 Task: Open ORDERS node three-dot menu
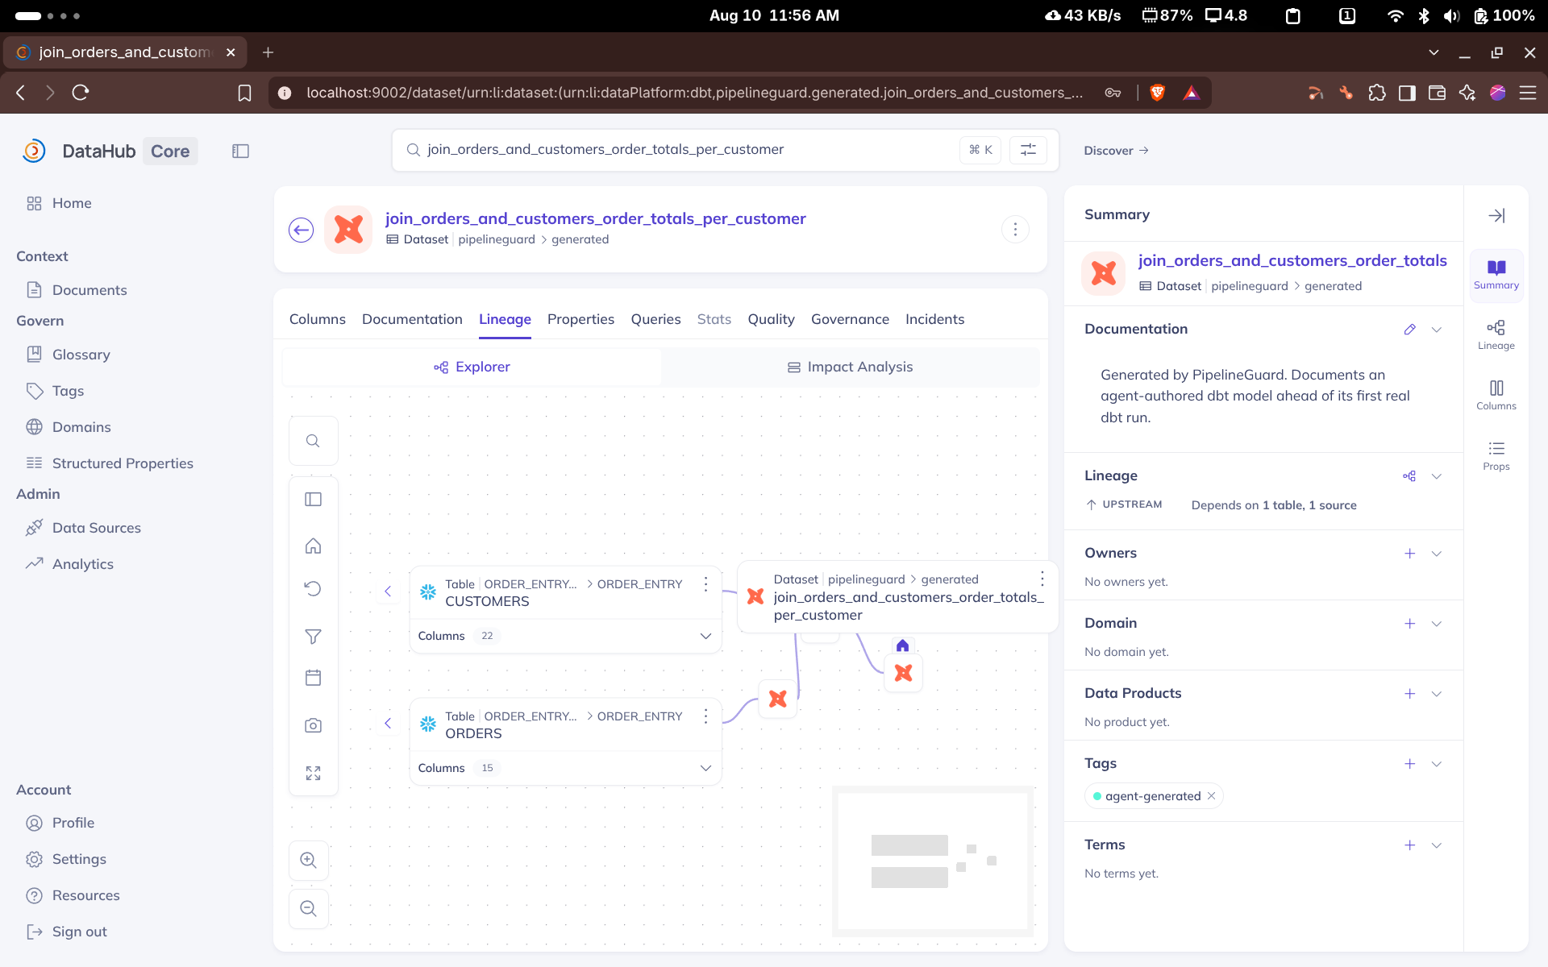(x=705, y=716)
